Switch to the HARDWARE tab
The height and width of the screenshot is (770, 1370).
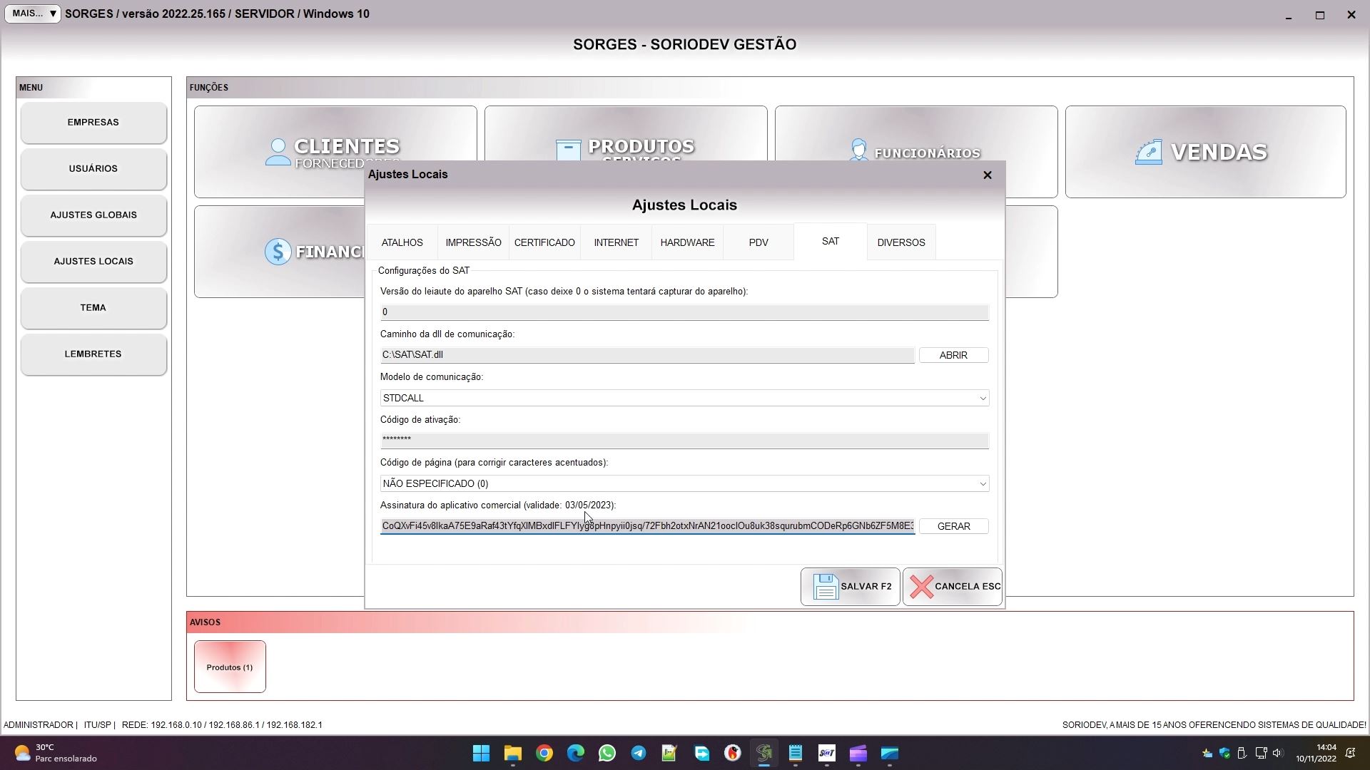pos(687,242)
